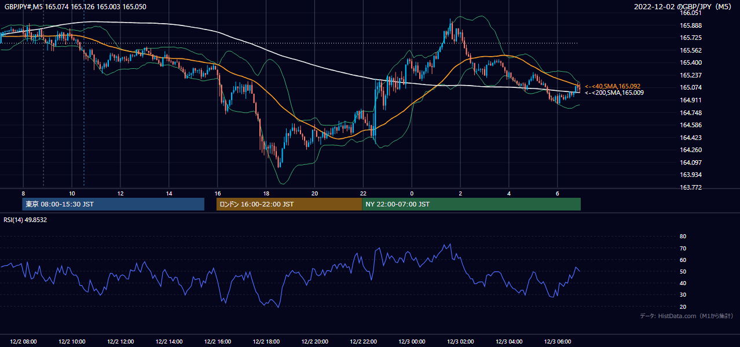Click the 164.097 price axis value

tap(691, 163)
